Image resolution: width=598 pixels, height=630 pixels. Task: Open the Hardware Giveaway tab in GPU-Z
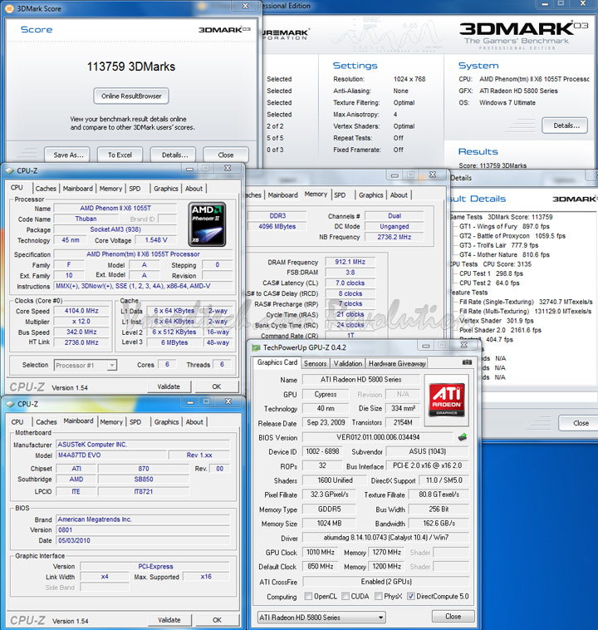[397, 363]
